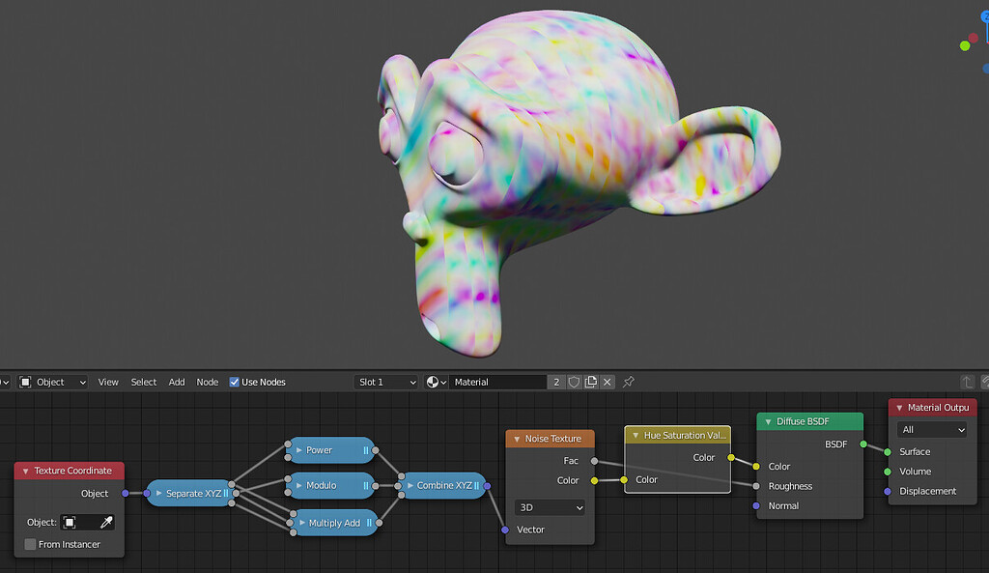Expand the Separate XYZ node triangle

(x=159, y=494)
